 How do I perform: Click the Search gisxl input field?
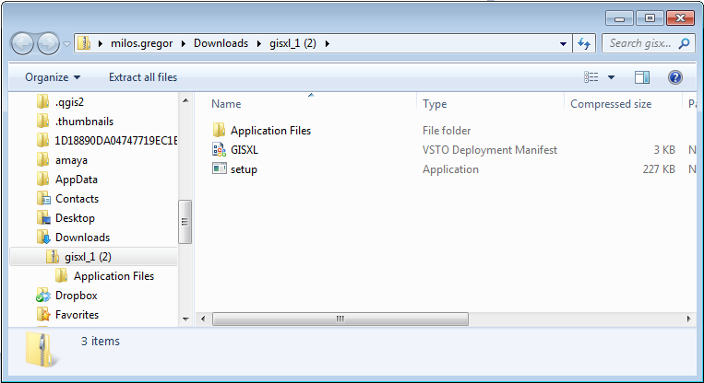pyautogui.click(x=642, y=43)
